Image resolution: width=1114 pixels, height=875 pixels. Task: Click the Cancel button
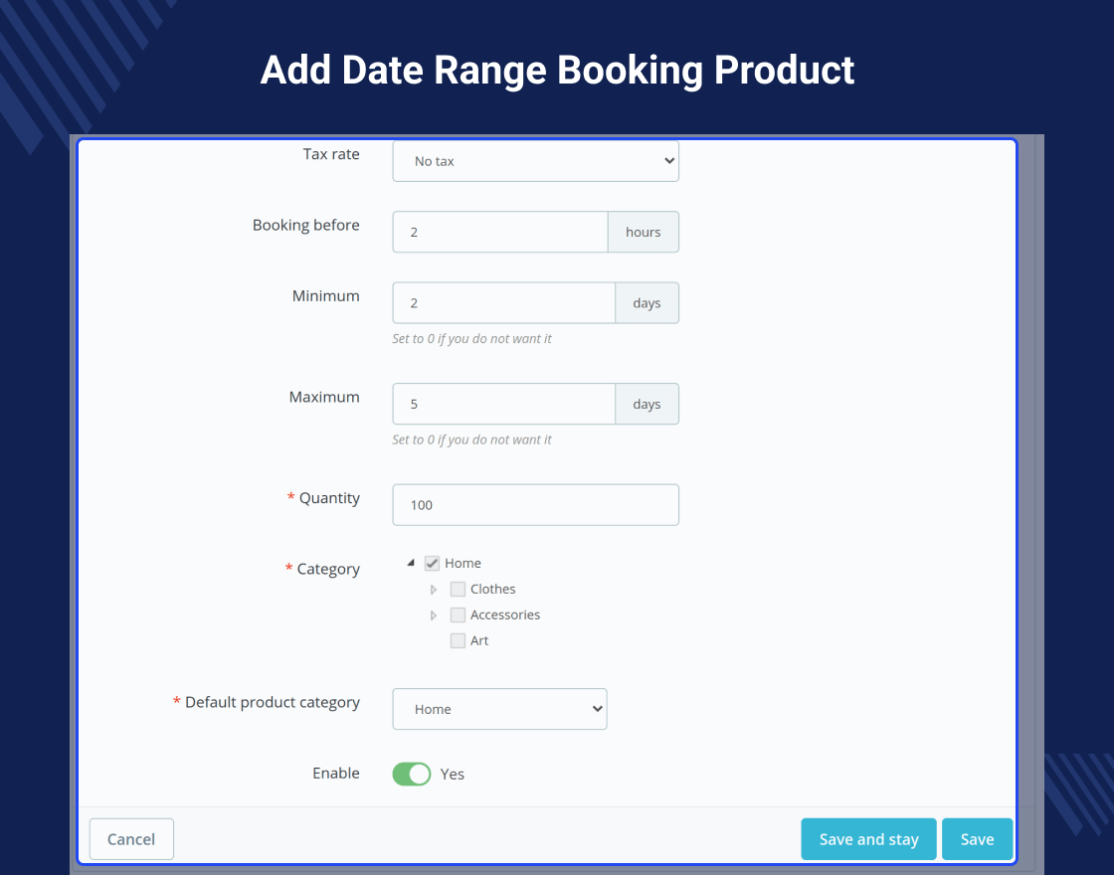click(x=131, y=839)
